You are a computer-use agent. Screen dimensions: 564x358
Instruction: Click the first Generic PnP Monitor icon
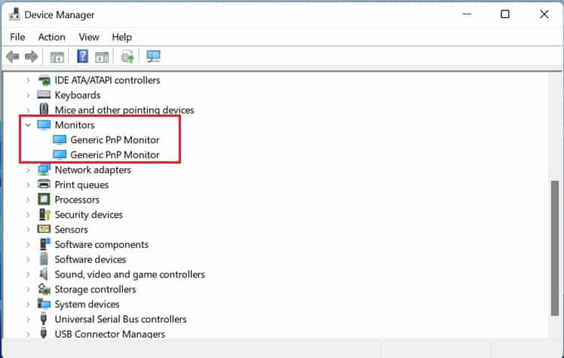pyautogui.click(x=60, y=139)
